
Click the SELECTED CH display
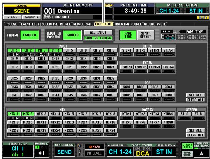(18, 150)
